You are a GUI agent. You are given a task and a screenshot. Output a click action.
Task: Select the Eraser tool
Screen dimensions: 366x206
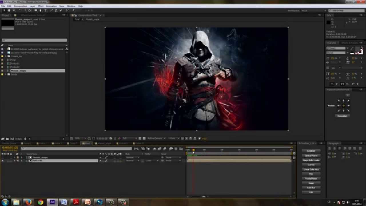coord(61,11)
